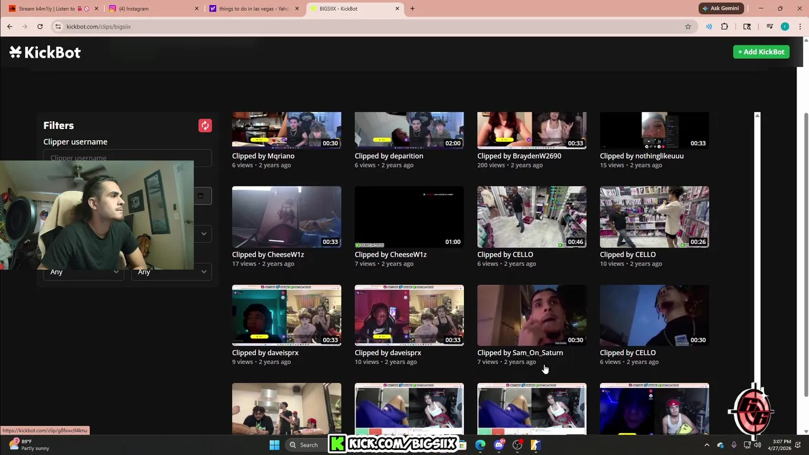Close the Instagram tab

pyautogui.click(x=196, y=8)
